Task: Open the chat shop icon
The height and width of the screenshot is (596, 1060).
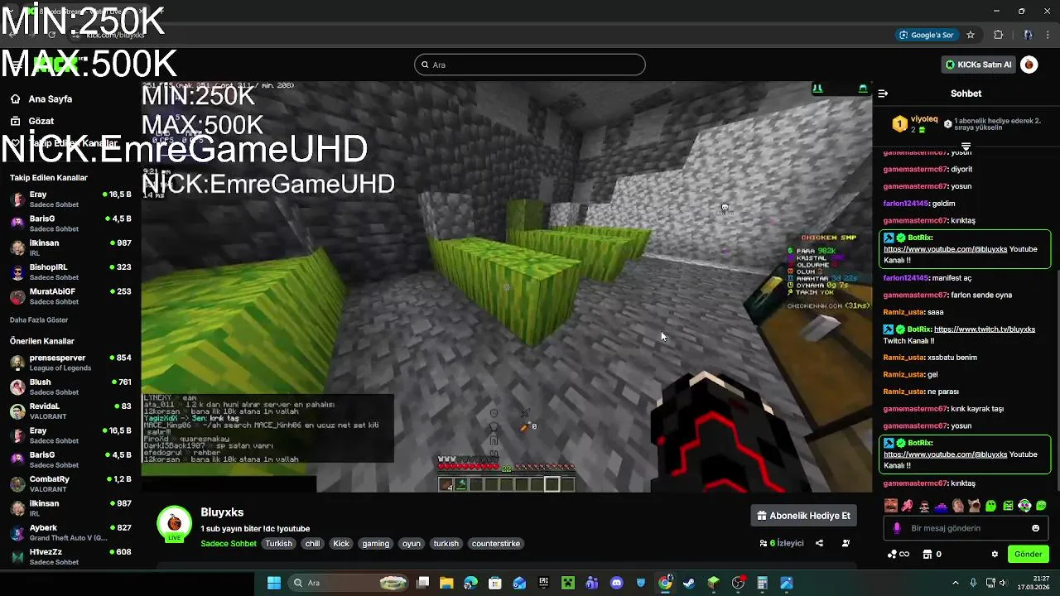Action: [x=927, y=554]
